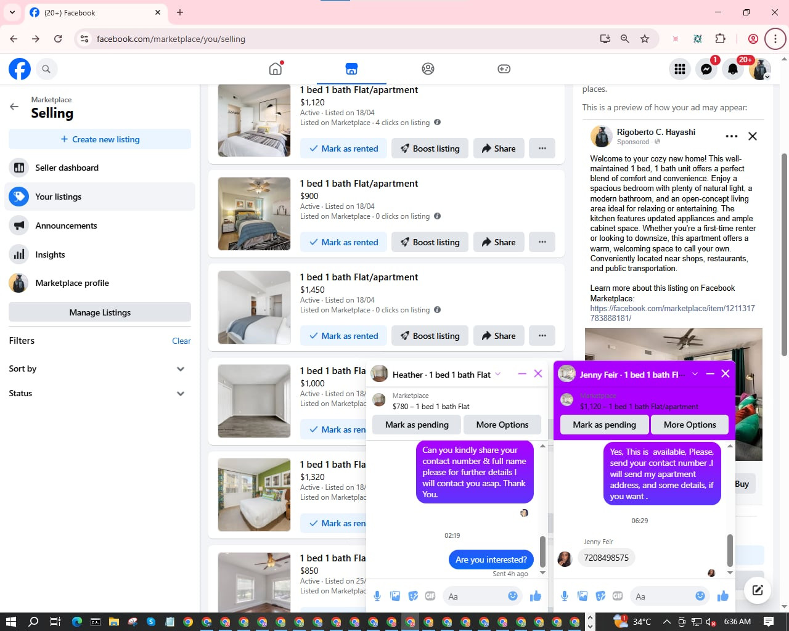Open Seller dashboard in sidebar
This screenshot has width=789, height=631.
(100, 168)
